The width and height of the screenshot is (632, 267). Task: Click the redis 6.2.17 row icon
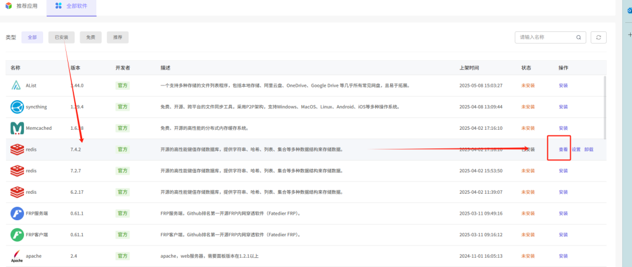(x=17, y=192)
